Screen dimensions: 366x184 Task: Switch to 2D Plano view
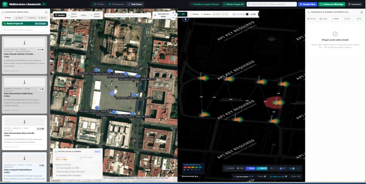(99, 4)
